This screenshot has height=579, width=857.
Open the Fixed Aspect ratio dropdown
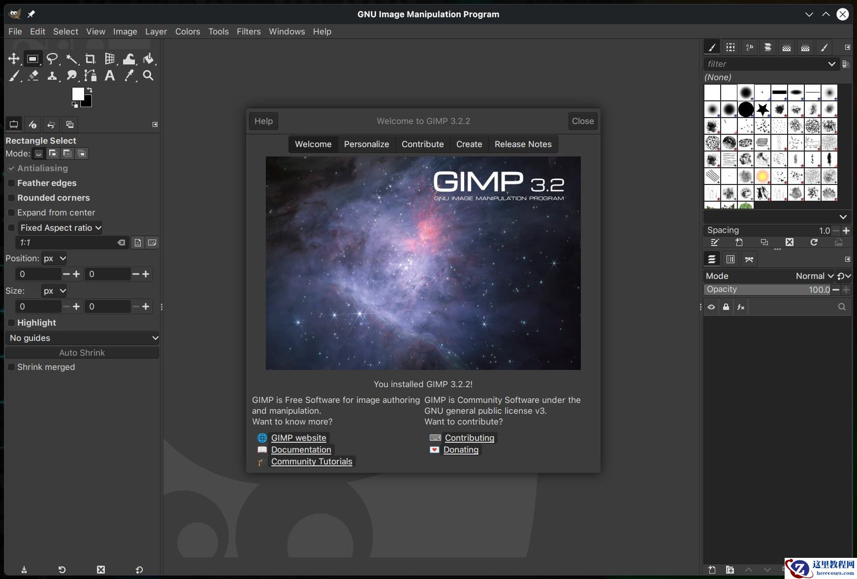pos(61,228)
